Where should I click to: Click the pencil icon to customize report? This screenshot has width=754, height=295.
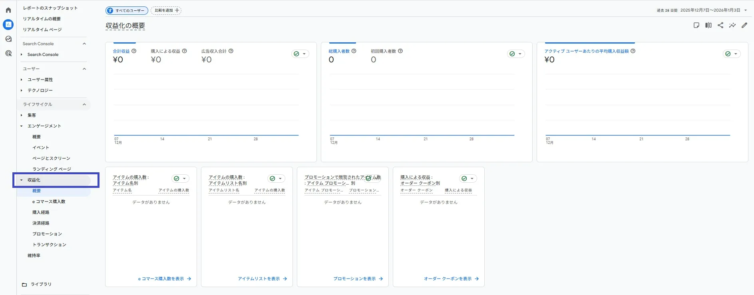click(744, 25)
